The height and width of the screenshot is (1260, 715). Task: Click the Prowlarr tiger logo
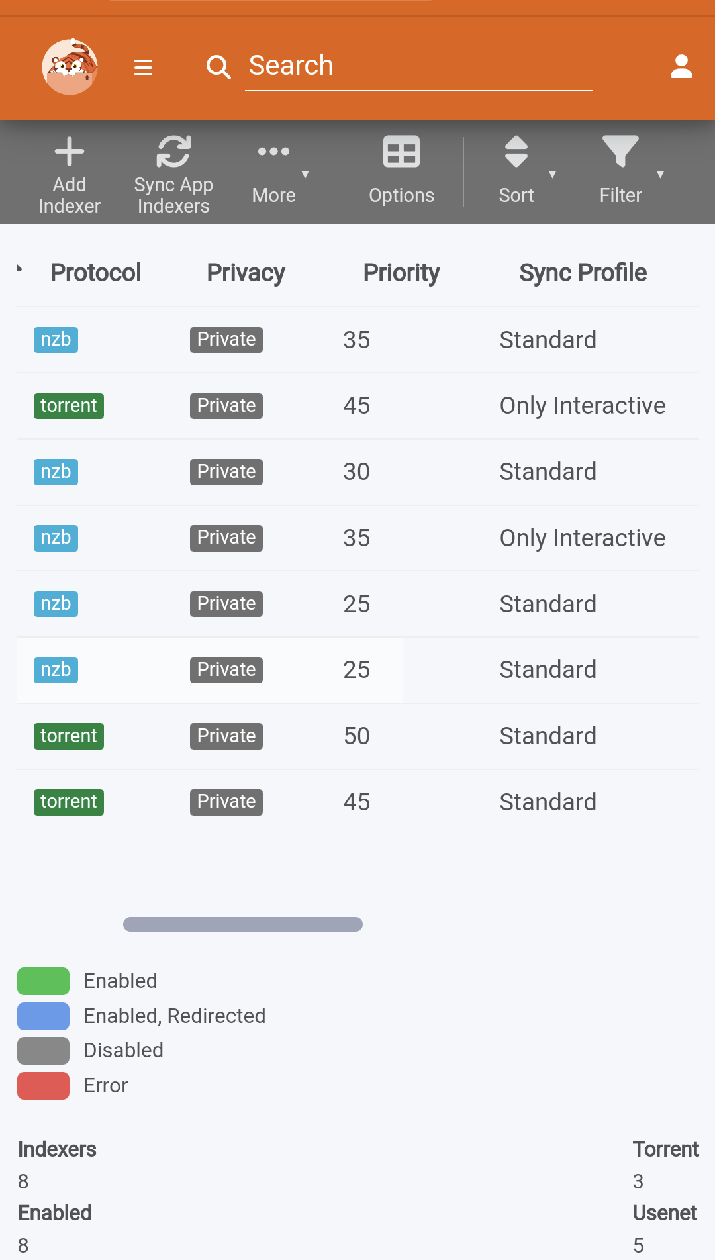click(x=70, y=66)
